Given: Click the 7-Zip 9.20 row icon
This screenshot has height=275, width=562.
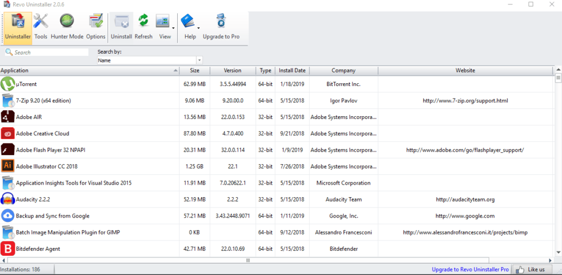Looking at the screenshot, I should (x=8, y=101).
